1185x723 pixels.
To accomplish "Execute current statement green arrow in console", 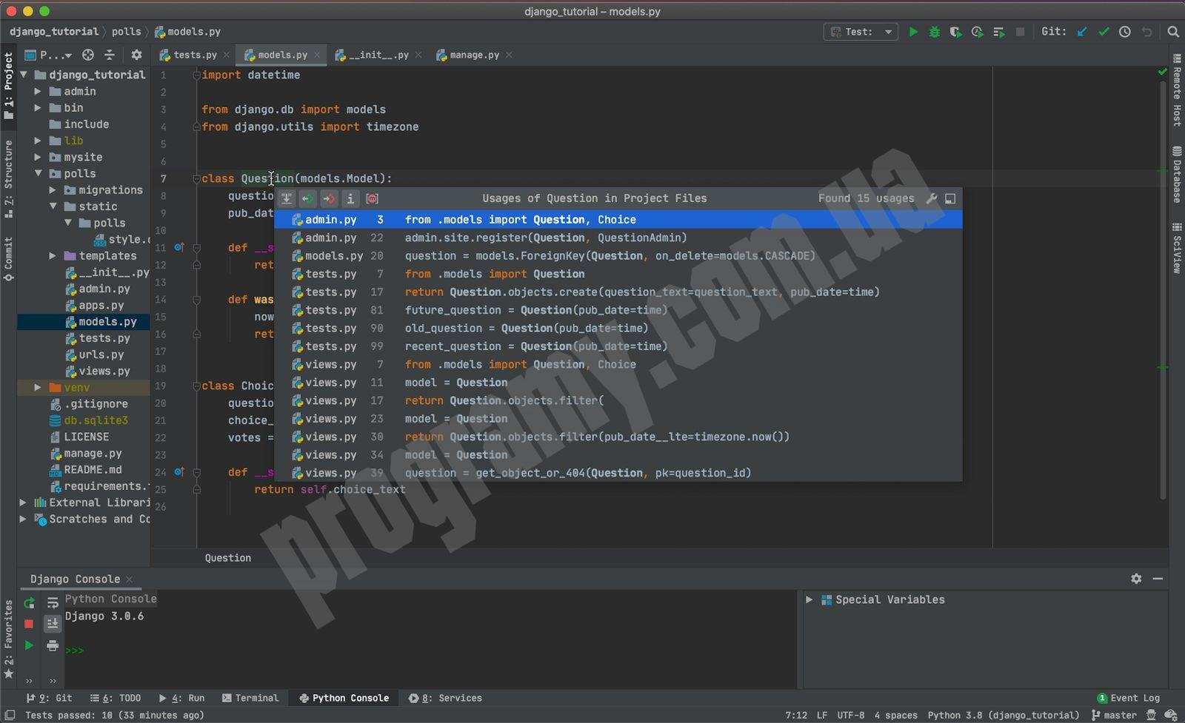I will [x=29, y=645].
